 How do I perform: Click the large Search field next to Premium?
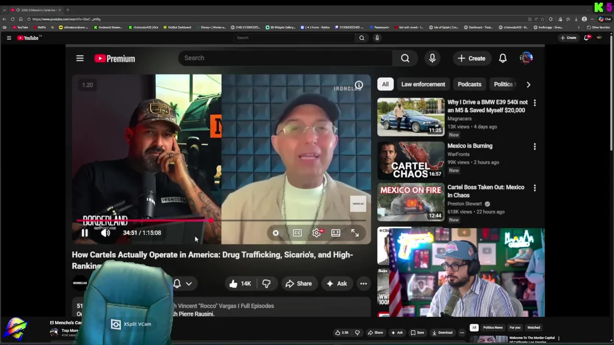[285, 58]
